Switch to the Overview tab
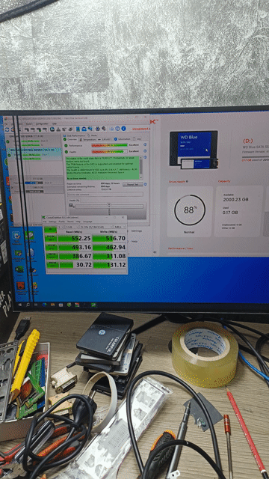The width and height of the screenshot is (269, 479). (69, 139)
